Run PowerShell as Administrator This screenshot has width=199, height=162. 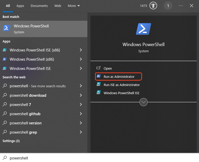(119, 77)
